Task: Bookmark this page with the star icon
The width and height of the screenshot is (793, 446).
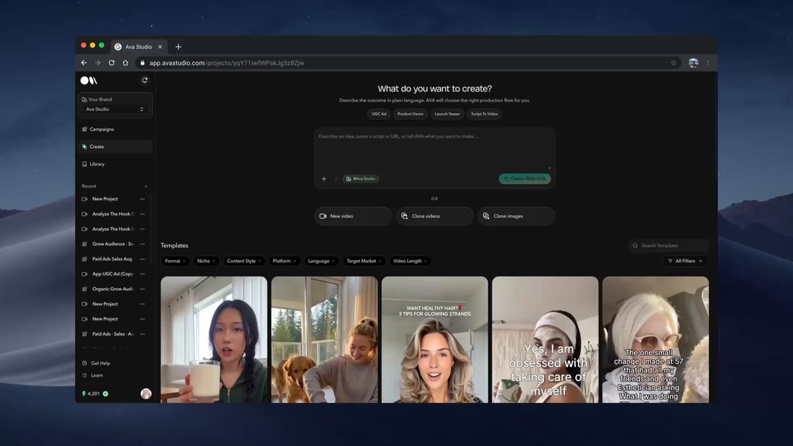Action: tap(673, 63)
